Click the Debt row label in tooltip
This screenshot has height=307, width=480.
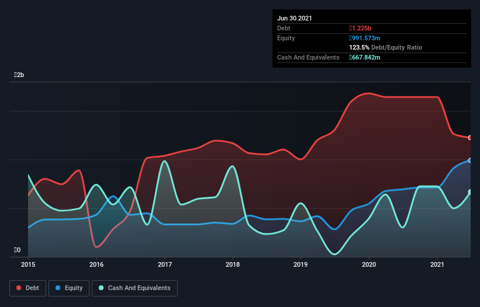[284, 28]
